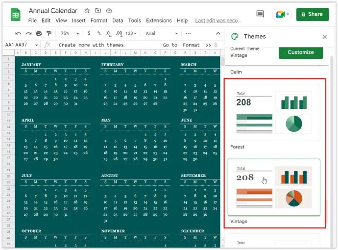Viewport: 338px width, 250px height.
Task: Format as percent
Action: tap(99, 33)
